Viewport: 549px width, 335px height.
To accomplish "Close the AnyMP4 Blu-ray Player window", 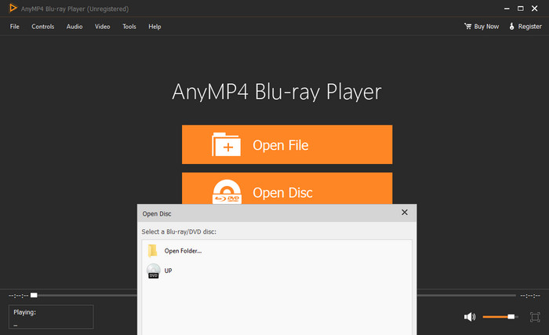I will click(x=535, y=9).
